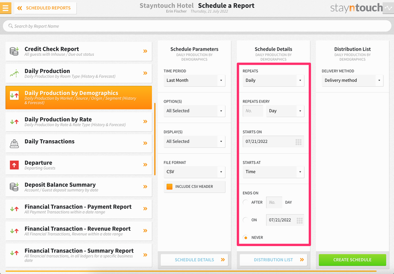Open the Starts On calendar picker icon
The height and width of the screenshot is (274, 394).
click(298, 142)
